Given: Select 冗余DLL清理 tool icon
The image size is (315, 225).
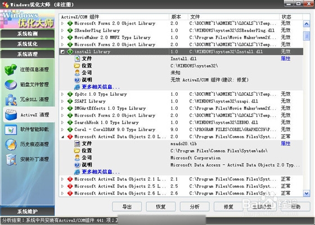Looking at the screenshot, I should coord(11,100).
